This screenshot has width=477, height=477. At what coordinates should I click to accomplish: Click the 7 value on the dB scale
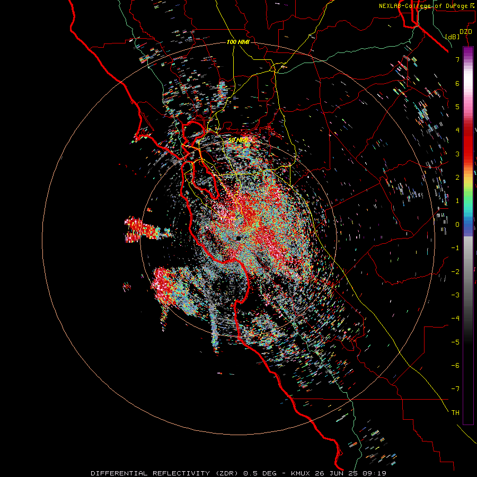coord(457,59)
